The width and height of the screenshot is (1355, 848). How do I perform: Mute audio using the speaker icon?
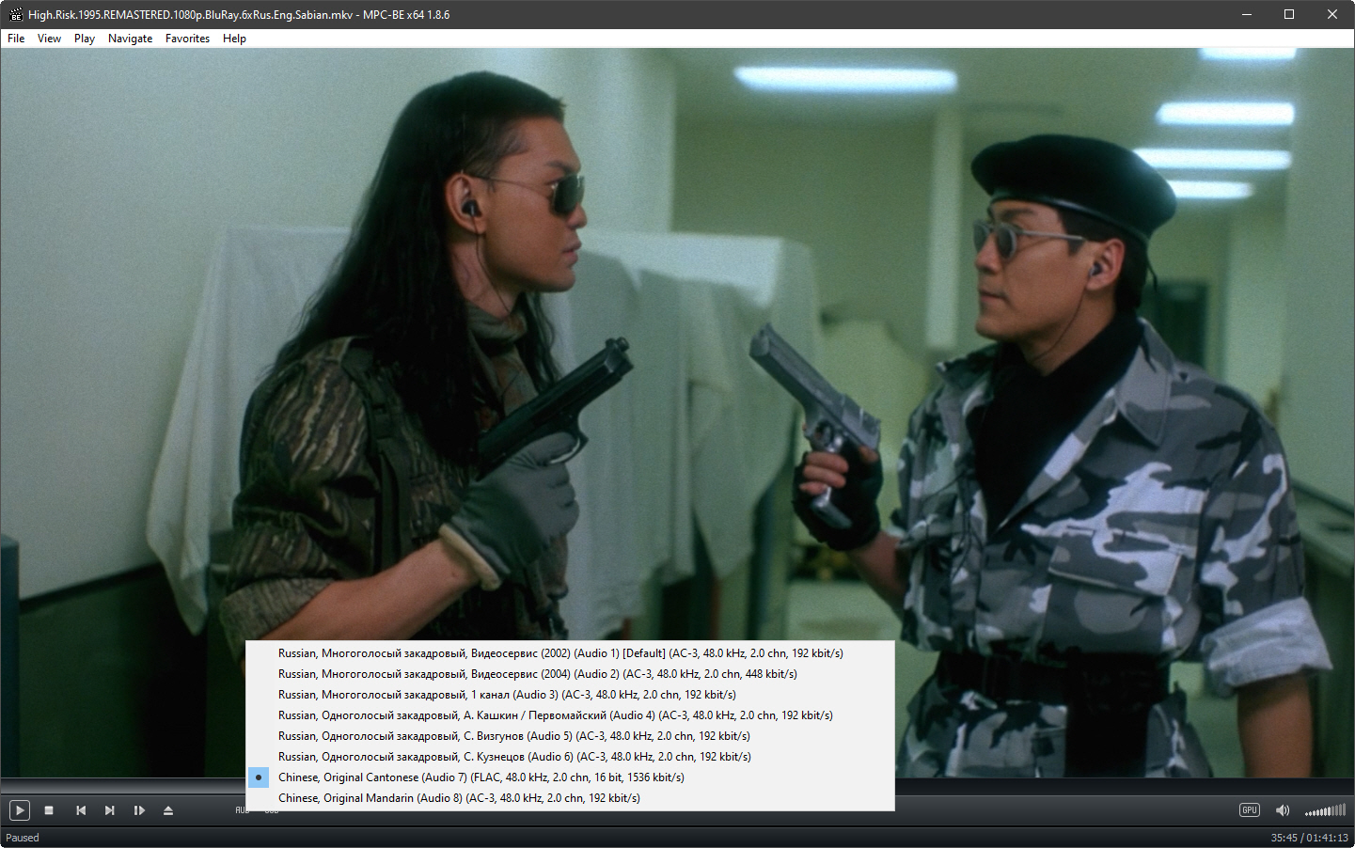click(1283, 810)
